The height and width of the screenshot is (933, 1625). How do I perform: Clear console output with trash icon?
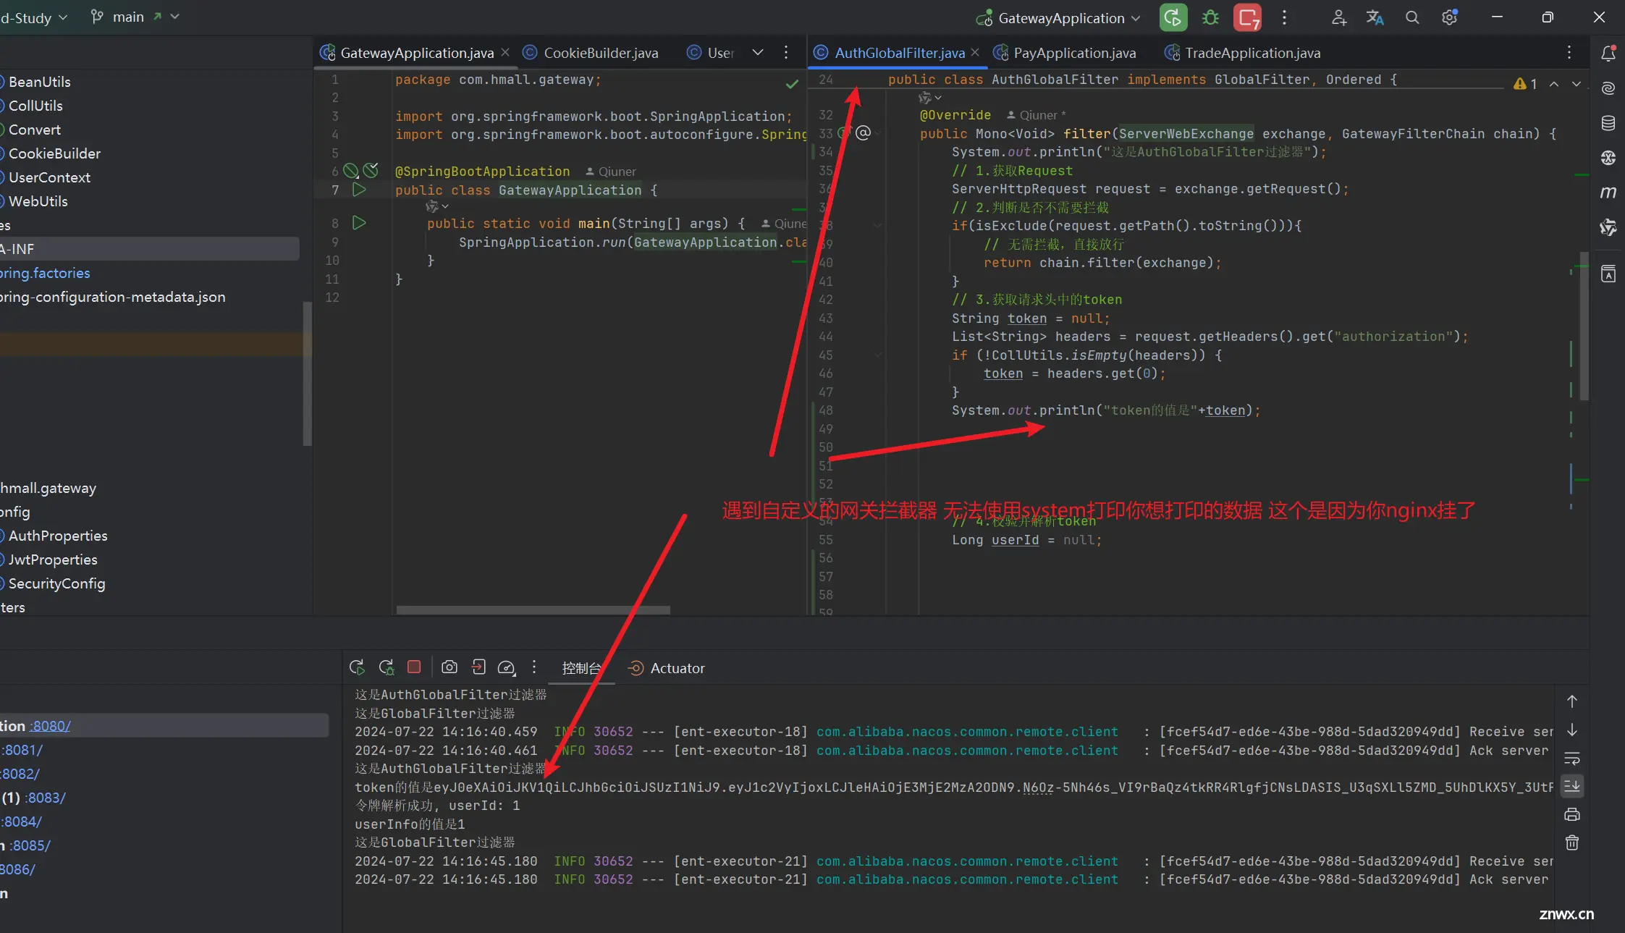(x=1572, y=843)
